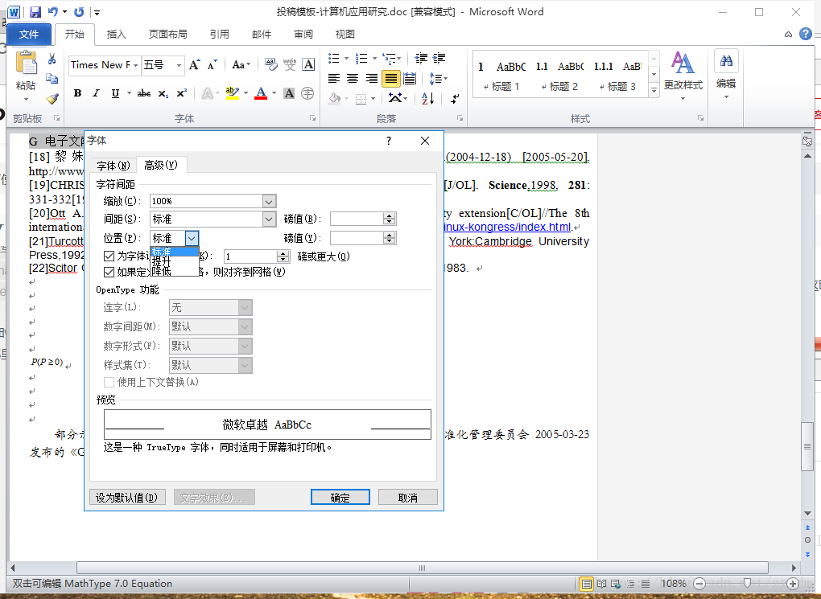
Task: Open the 页面布局 ribbon tab
Action: (x=167, y=34)
